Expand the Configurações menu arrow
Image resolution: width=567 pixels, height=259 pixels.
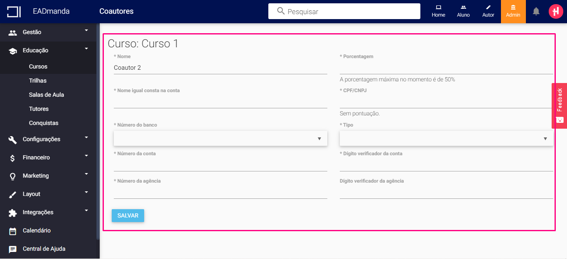click(86, 137)
